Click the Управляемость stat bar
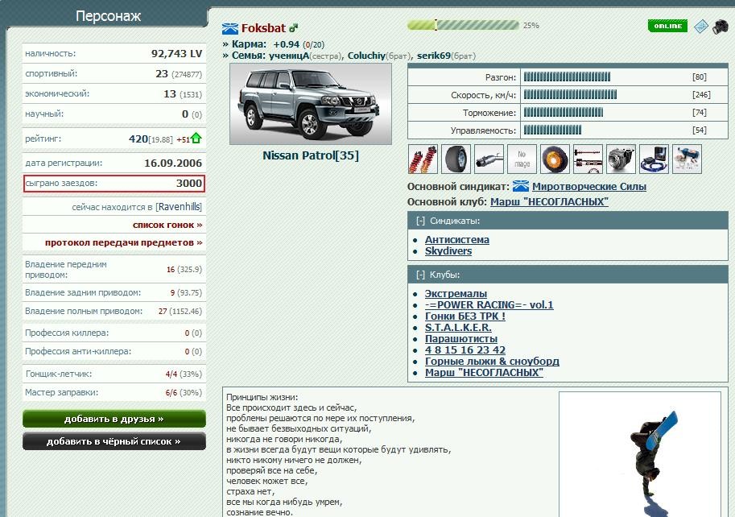Screen dimensions: 735x517 [552, 130]
